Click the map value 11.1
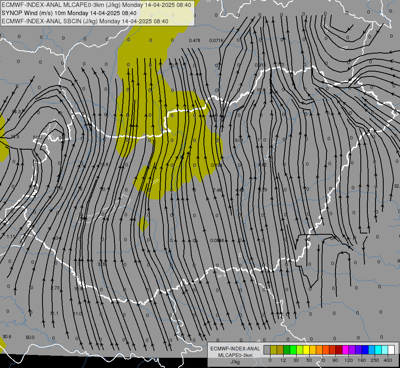The height and width of the screenshot is (368, 400). point(54,313)
